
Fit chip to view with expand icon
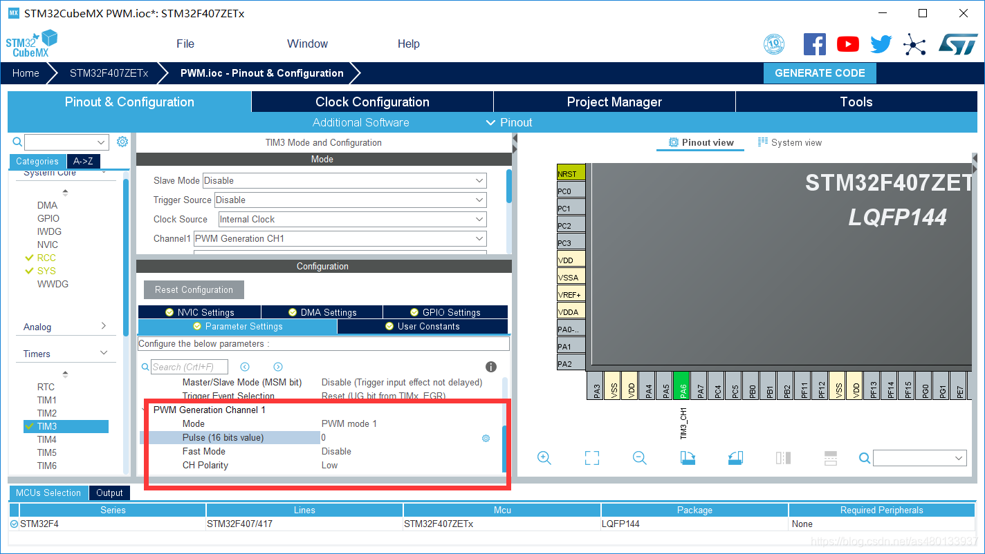click(591, 458)
